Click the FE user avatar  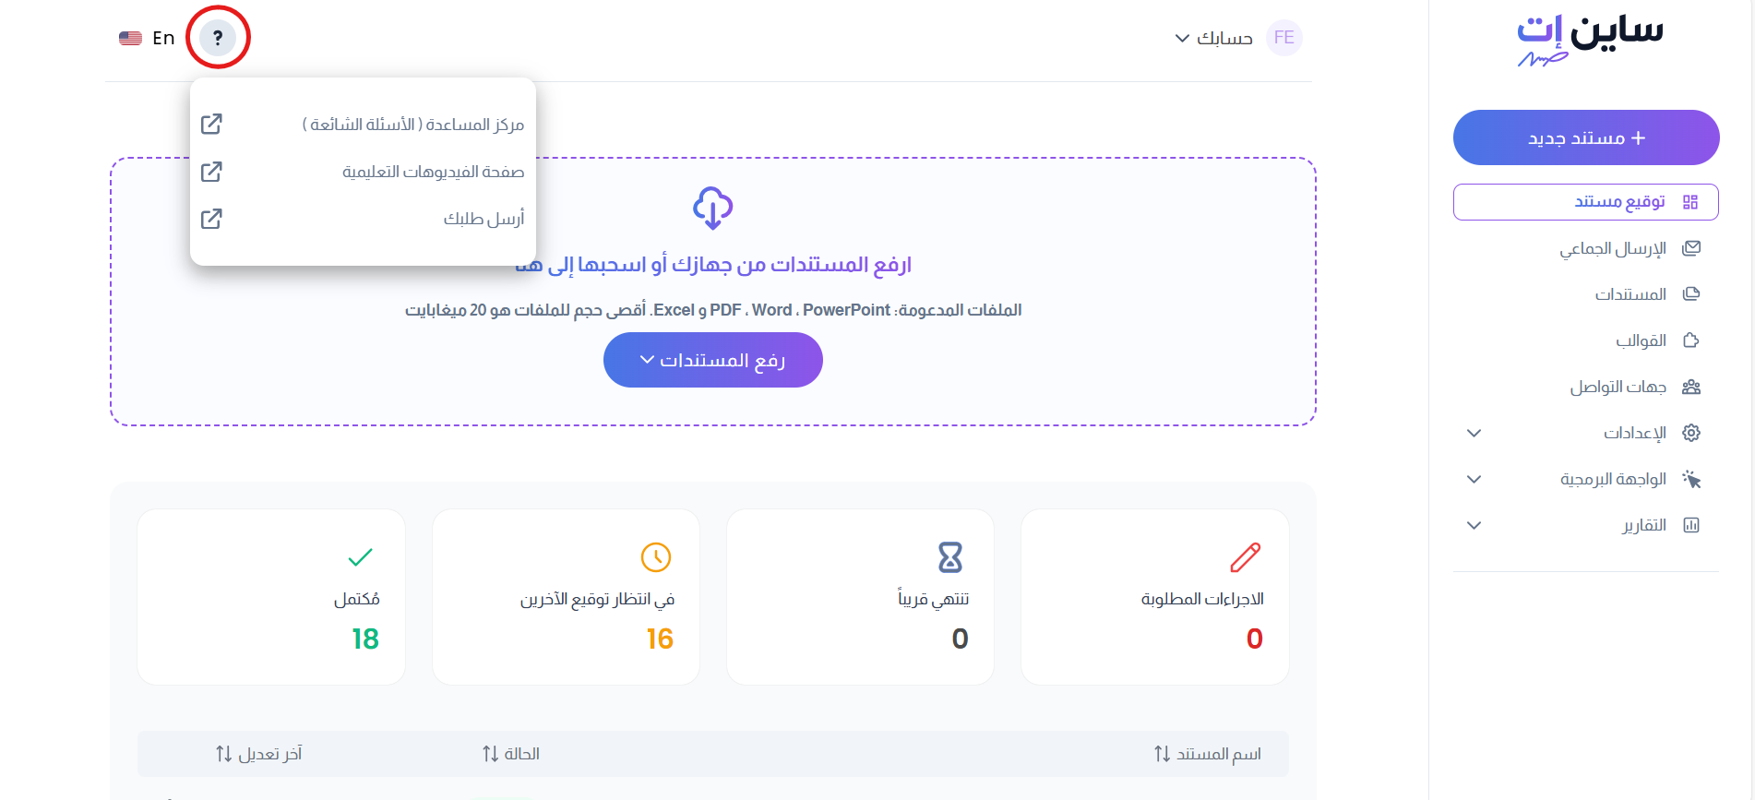pyautogui.click(x=1283, y=38)
